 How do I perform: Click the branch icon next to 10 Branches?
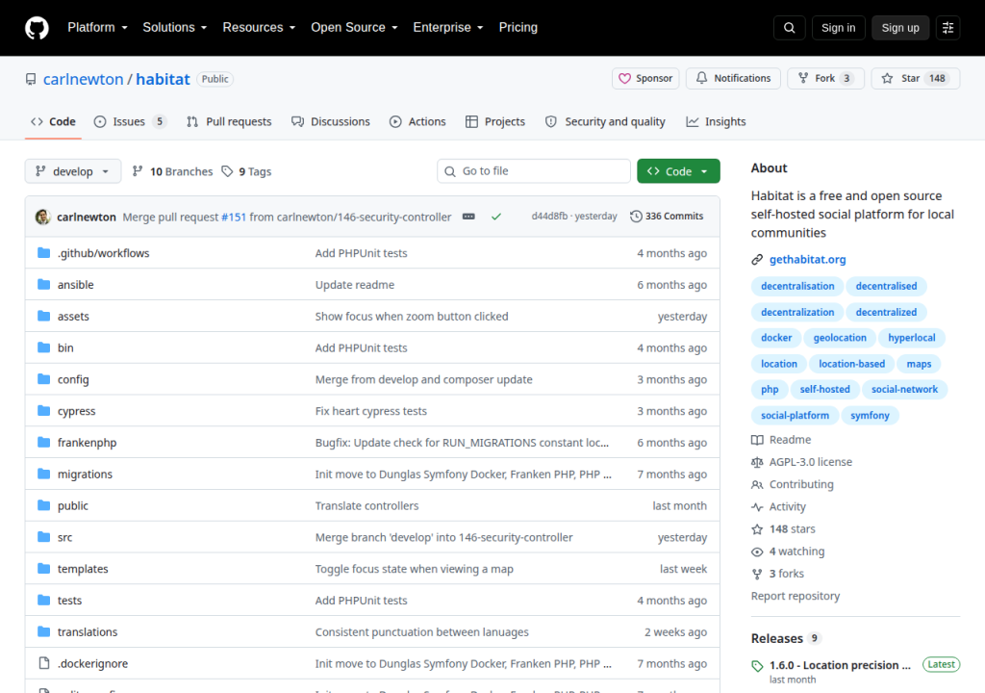138,171
